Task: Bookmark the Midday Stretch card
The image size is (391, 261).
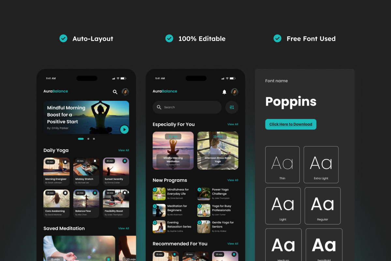Action: tap(95, 161)
